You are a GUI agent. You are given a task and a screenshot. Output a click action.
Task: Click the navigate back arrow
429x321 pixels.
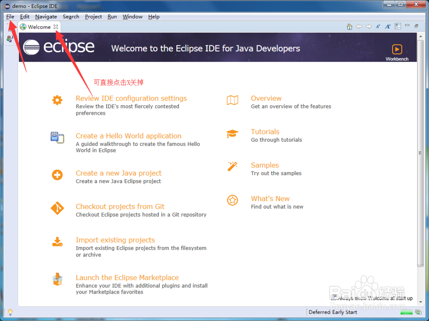pyautogui.click(x=359, y=27)
